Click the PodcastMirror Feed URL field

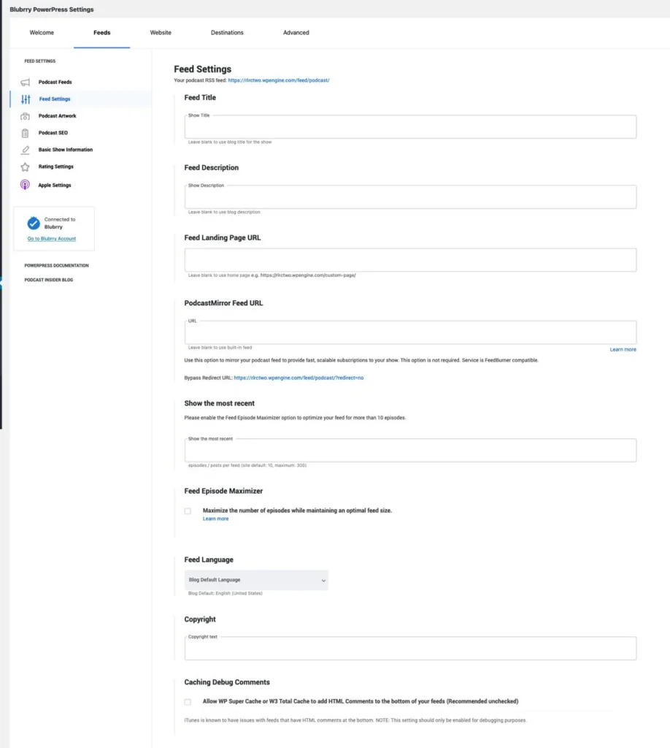click(x=410, y=332)
